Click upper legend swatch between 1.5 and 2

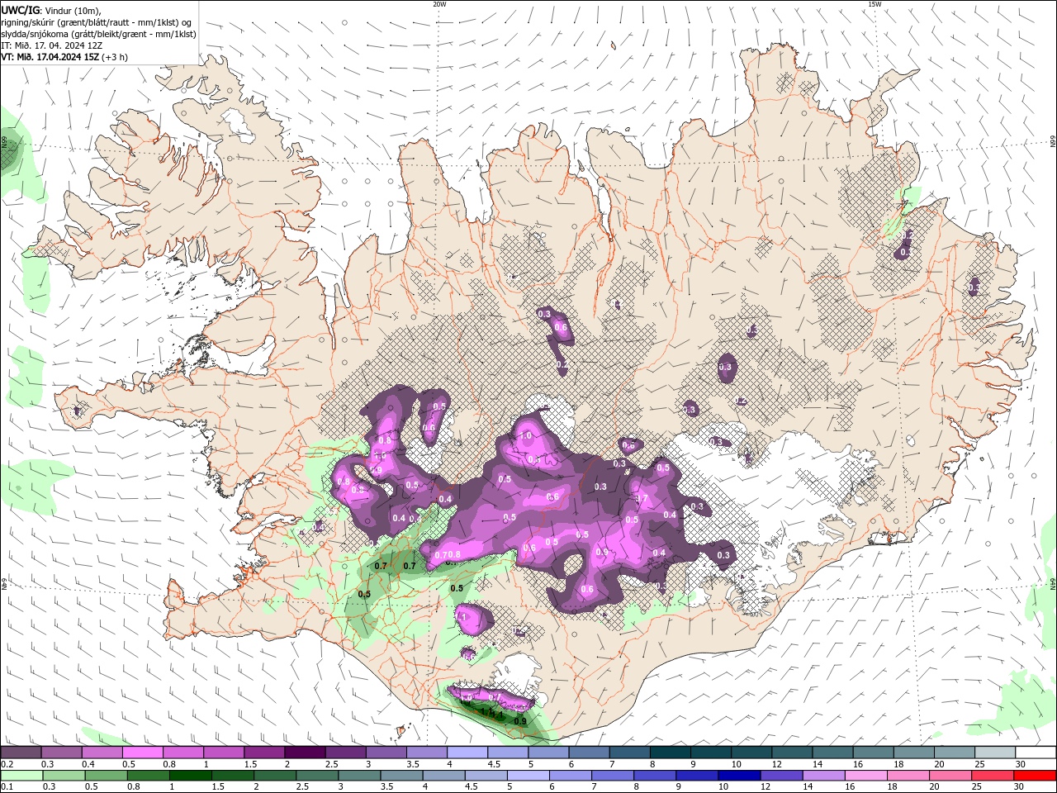click(264, 753)
